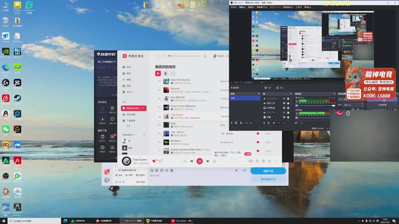Open OBS 场景集合(S) menu
The image size is (399, 224).
(x=288, y=7)
